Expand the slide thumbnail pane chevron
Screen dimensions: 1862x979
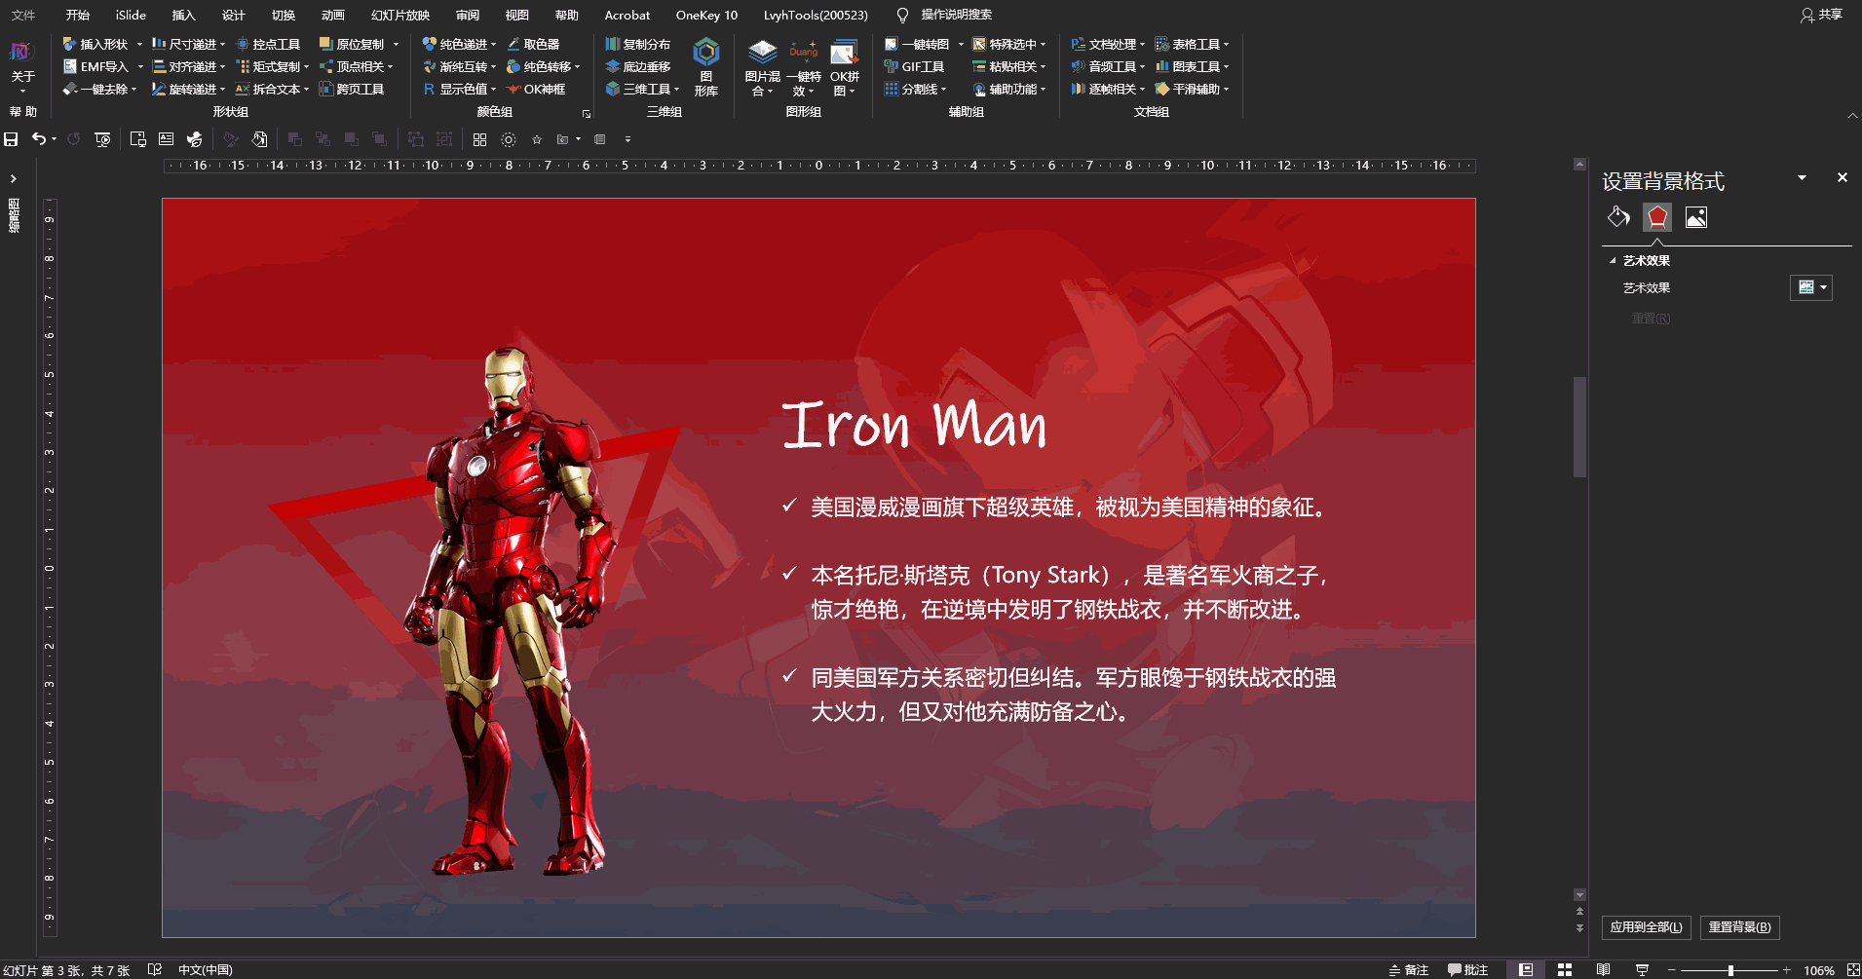[13, 178]
